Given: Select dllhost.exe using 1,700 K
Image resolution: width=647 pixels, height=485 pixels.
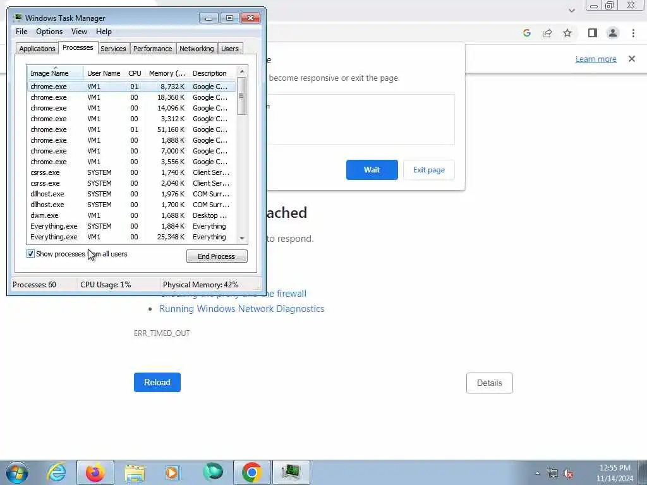Looking at the screenshot, I should pos(131,205).
